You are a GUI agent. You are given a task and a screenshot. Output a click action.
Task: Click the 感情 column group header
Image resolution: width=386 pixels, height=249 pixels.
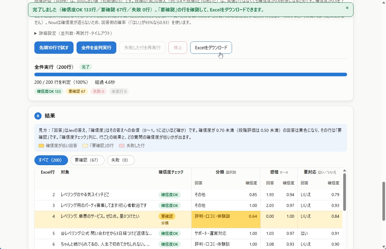pyautogui.click(x=279, y=172)
